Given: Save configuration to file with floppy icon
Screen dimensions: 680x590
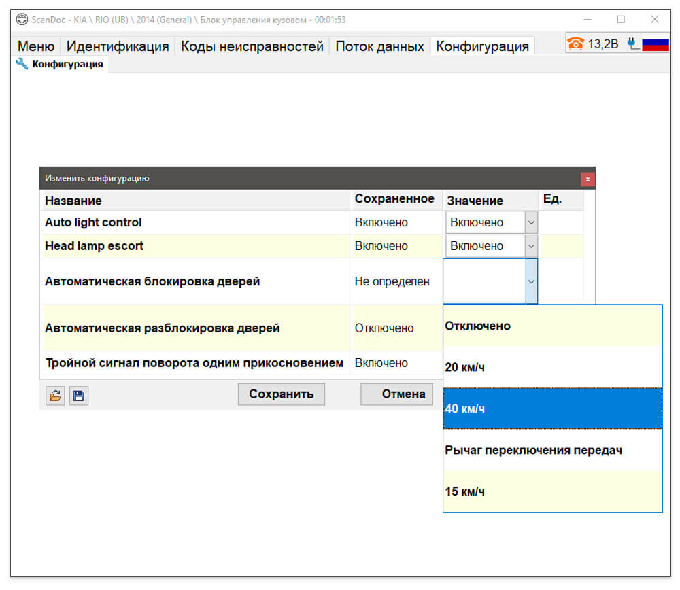Looking at the screenshot, I should pyautogui.click(x=78, y=396).
